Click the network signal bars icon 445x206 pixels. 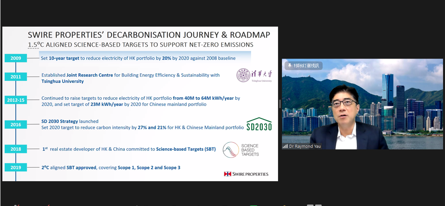tap(285, 146)
